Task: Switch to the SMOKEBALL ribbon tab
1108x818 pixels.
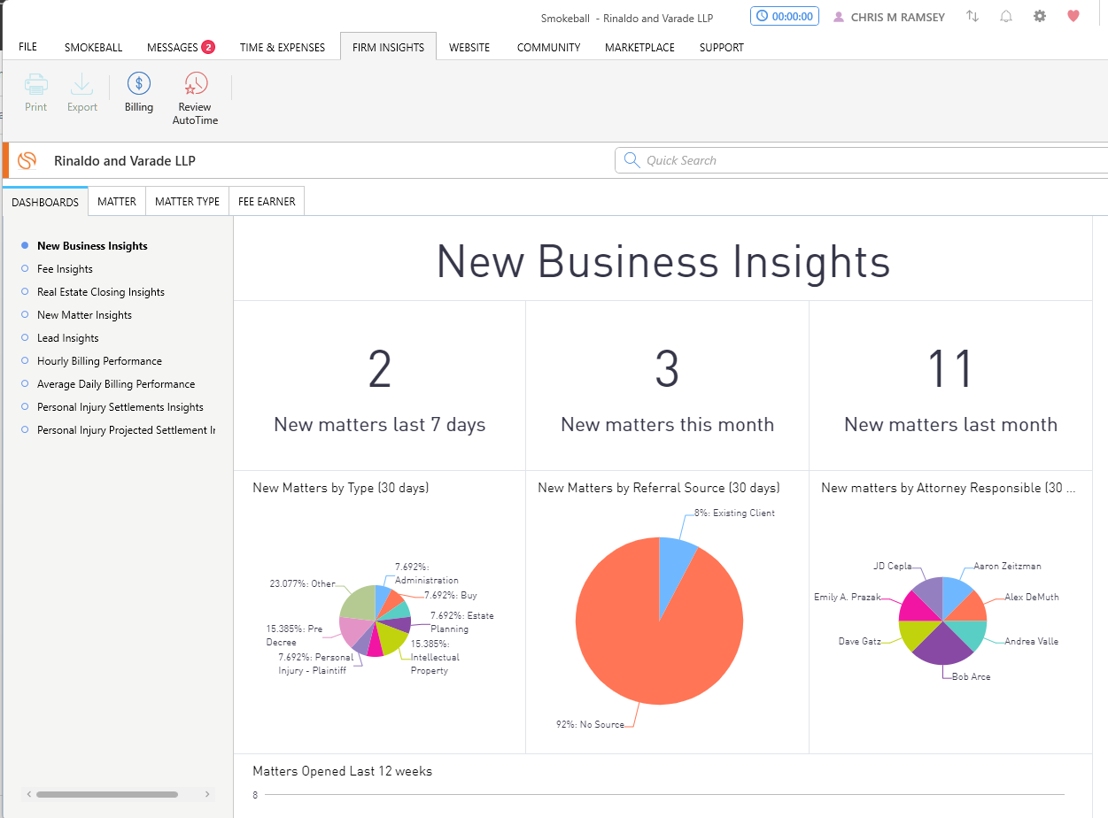Action: pyautogui.click(x=93, y=47)
